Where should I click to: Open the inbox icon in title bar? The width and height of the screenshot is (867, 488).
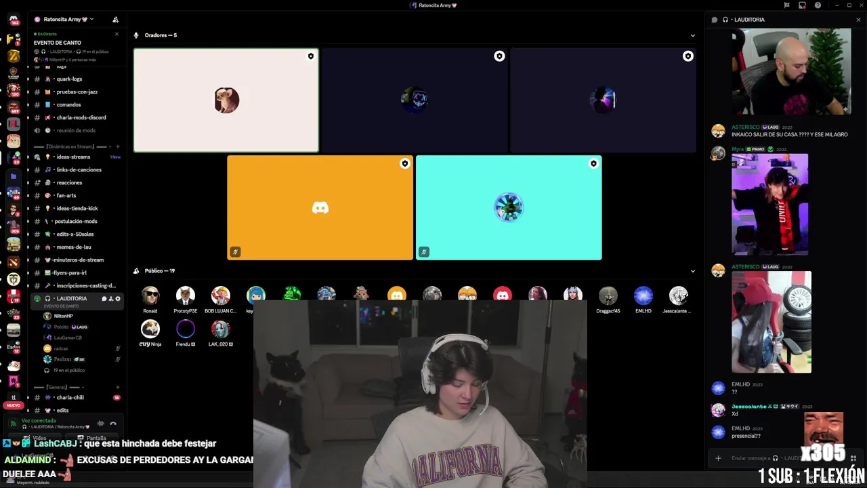802,5
